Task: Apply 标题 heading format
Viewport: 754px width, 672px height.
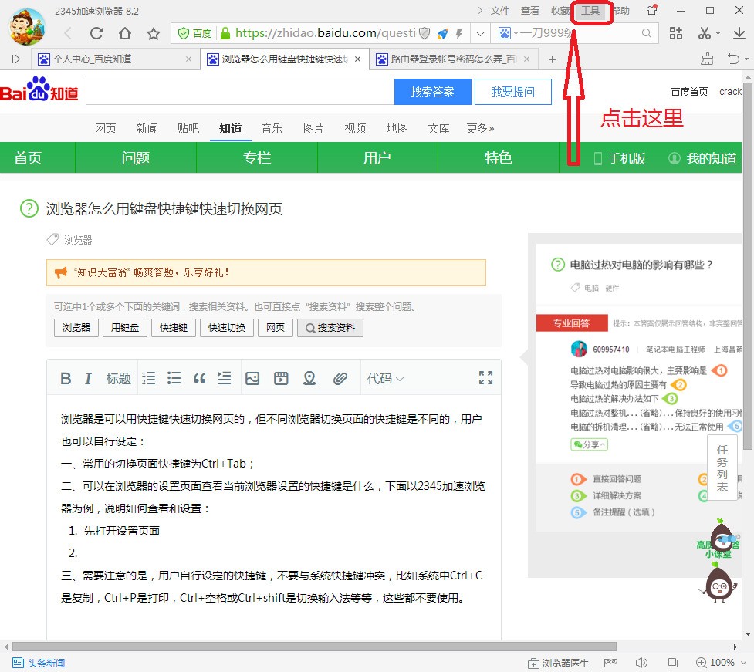Action: point(118,378)
